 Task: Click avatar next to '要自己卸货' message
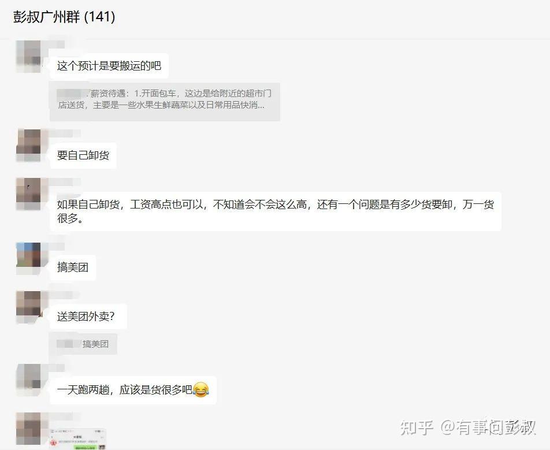coord(28,145)
